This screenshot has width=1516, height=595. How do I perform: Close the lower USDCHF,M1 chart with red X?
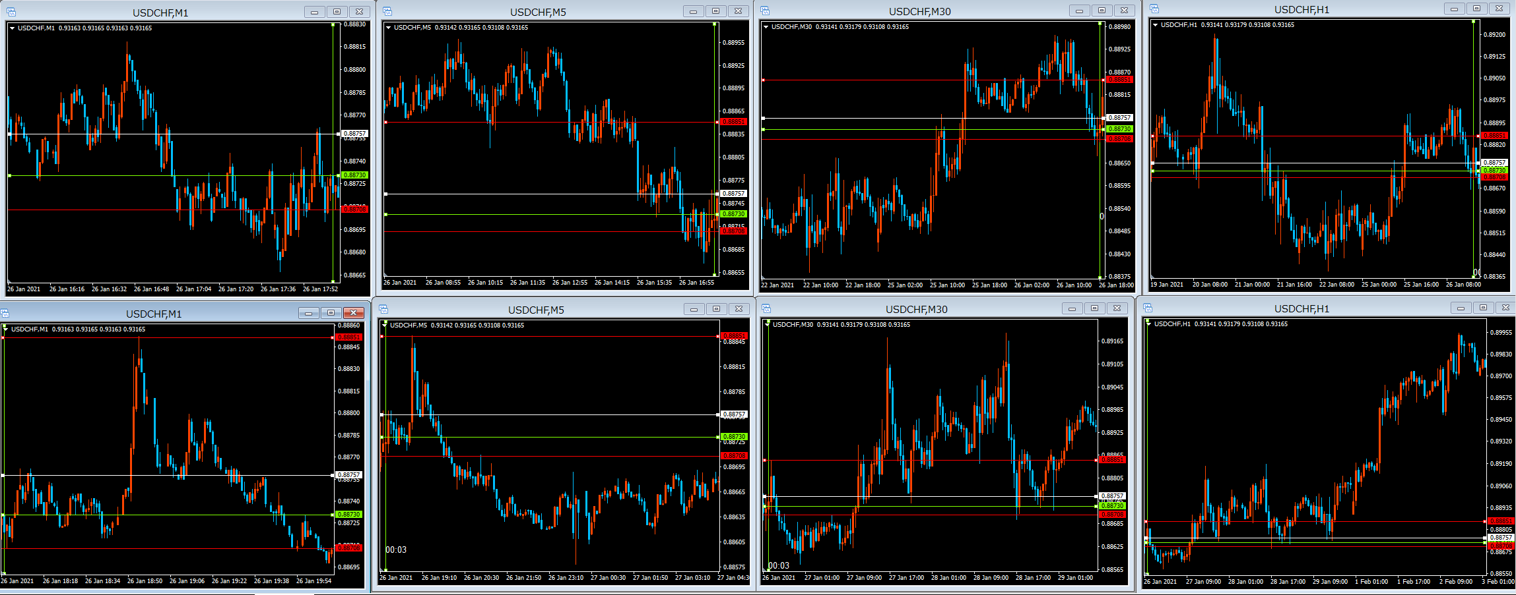click(353, 313)
